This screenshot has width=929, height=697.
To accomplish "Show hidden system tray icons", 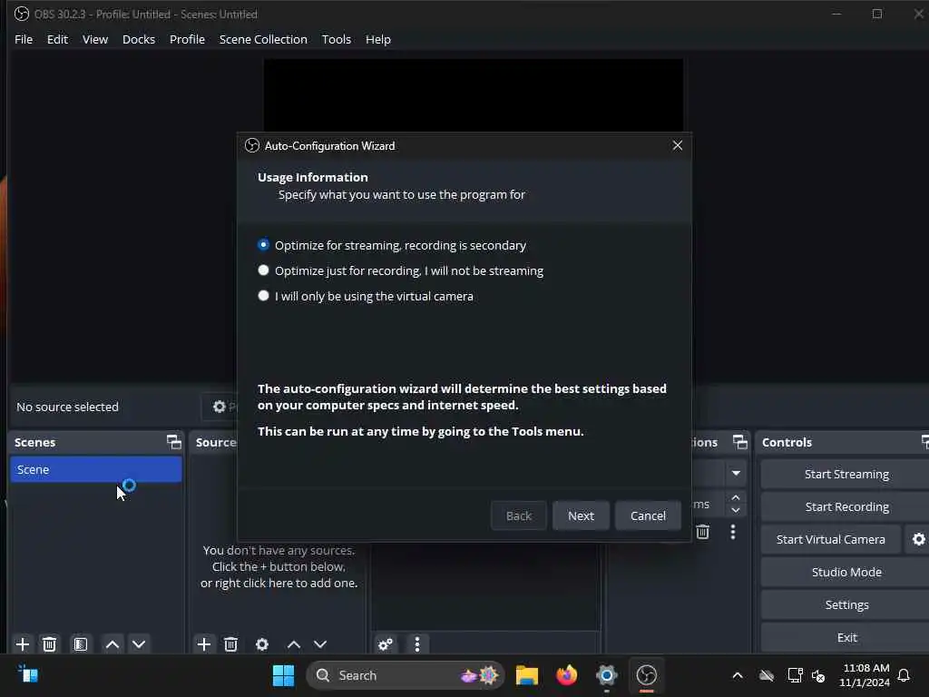I will click(x=737, y=675).
